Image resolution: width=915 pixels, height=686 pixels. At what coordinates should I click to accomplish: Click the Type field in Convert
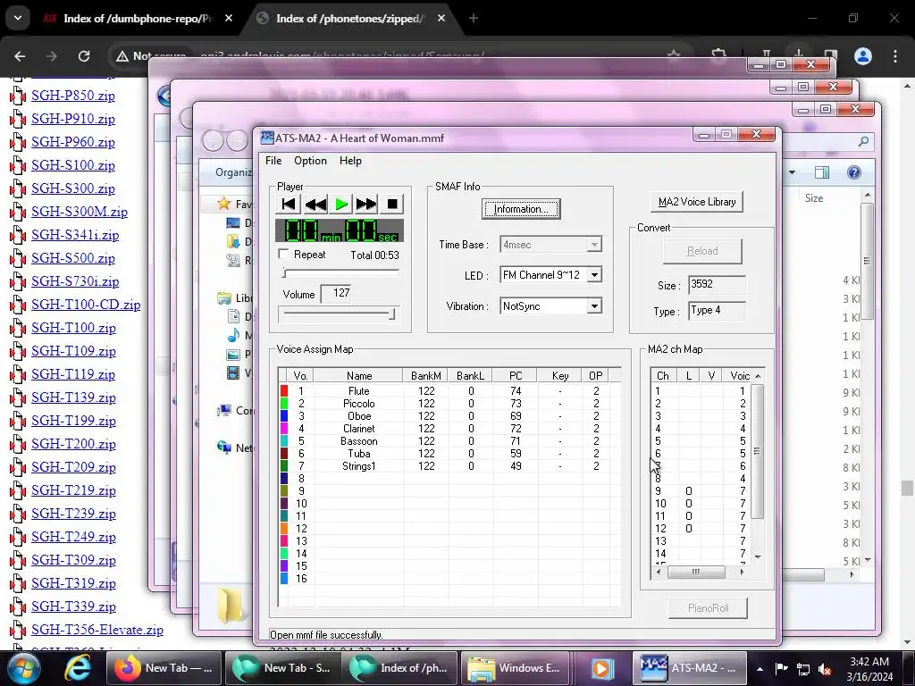(x=717, y=311)
